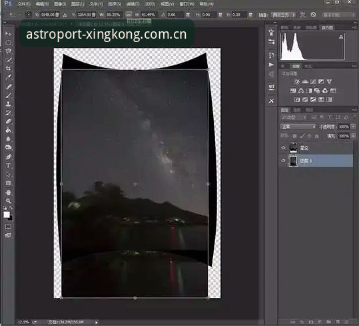
Task: Select the Hand tool
Action: [x=9, y=192]
